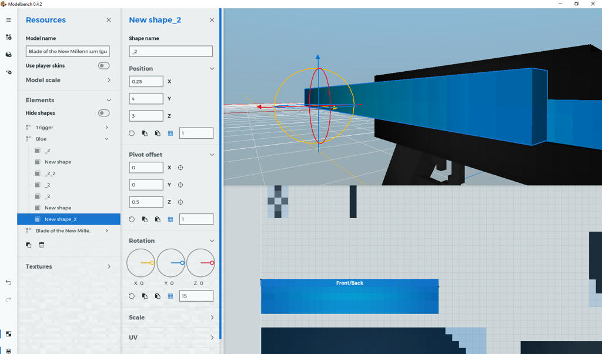Select the Trigger part in Elements
Viewport: 602px width, 354px height.
(x=45, y=128)
